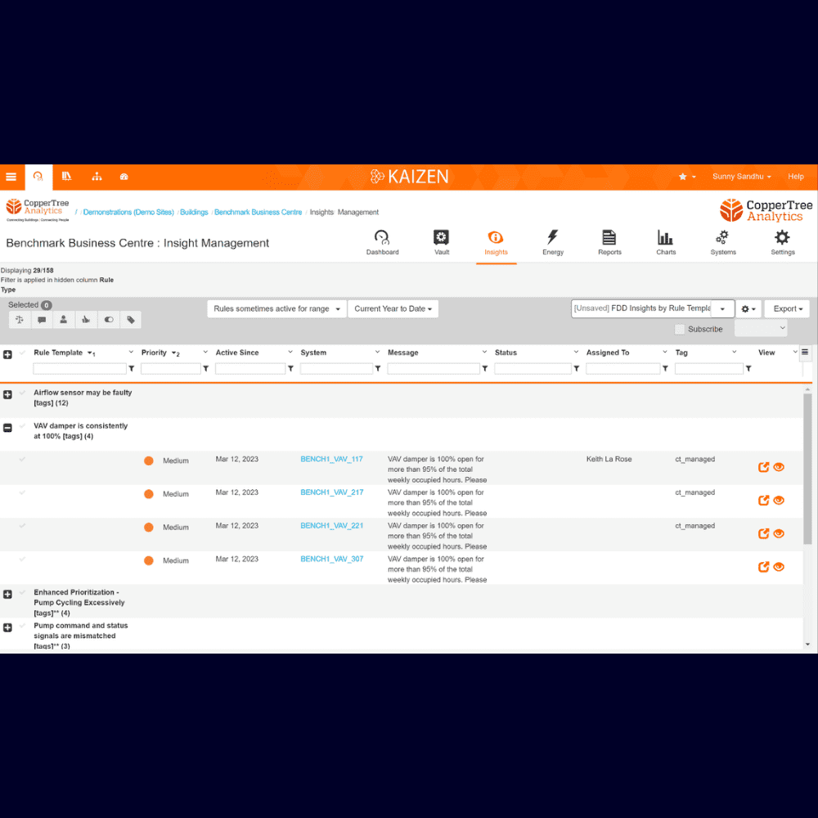Switch to the Charts section
This screenshot has width=818, height=818.
(666, 243)
